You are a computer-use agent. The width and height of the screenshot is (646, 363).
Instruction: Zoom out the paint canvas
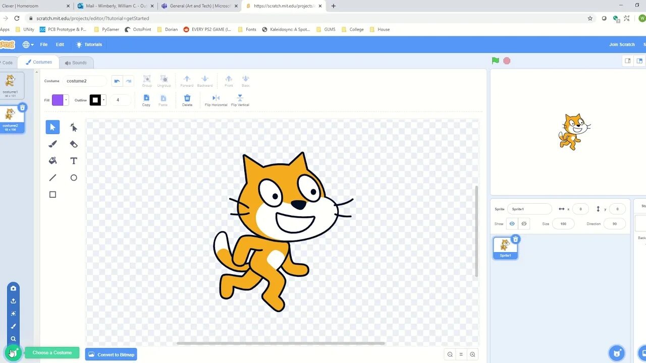click(x=450, y=354)
